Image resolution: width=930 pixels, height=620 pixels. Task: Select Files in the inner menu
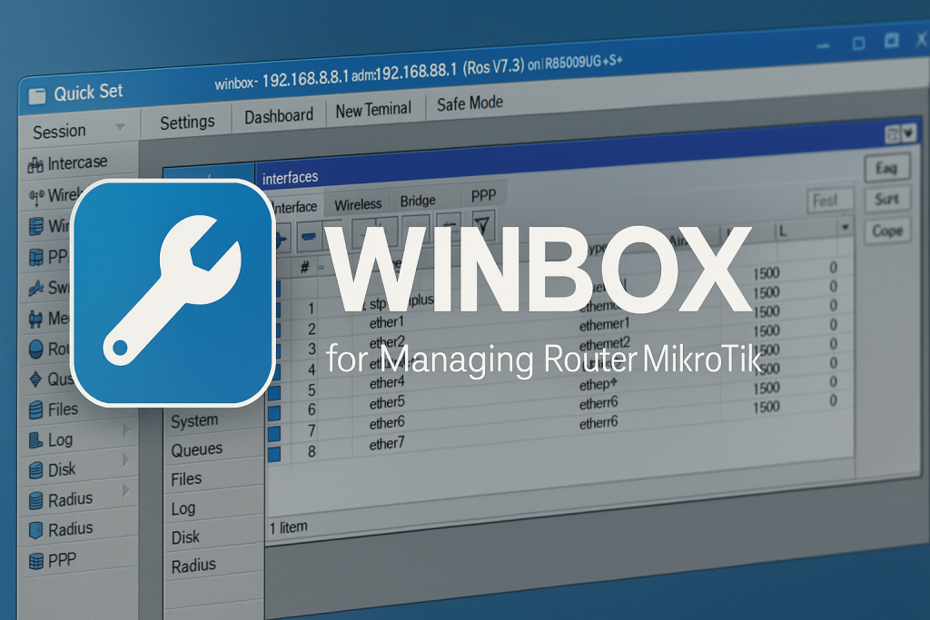[186, 479]
